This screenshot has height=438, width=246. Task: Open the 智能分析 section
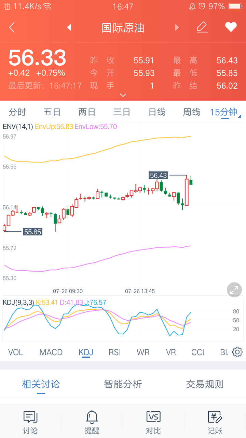(x=123, y=384)
